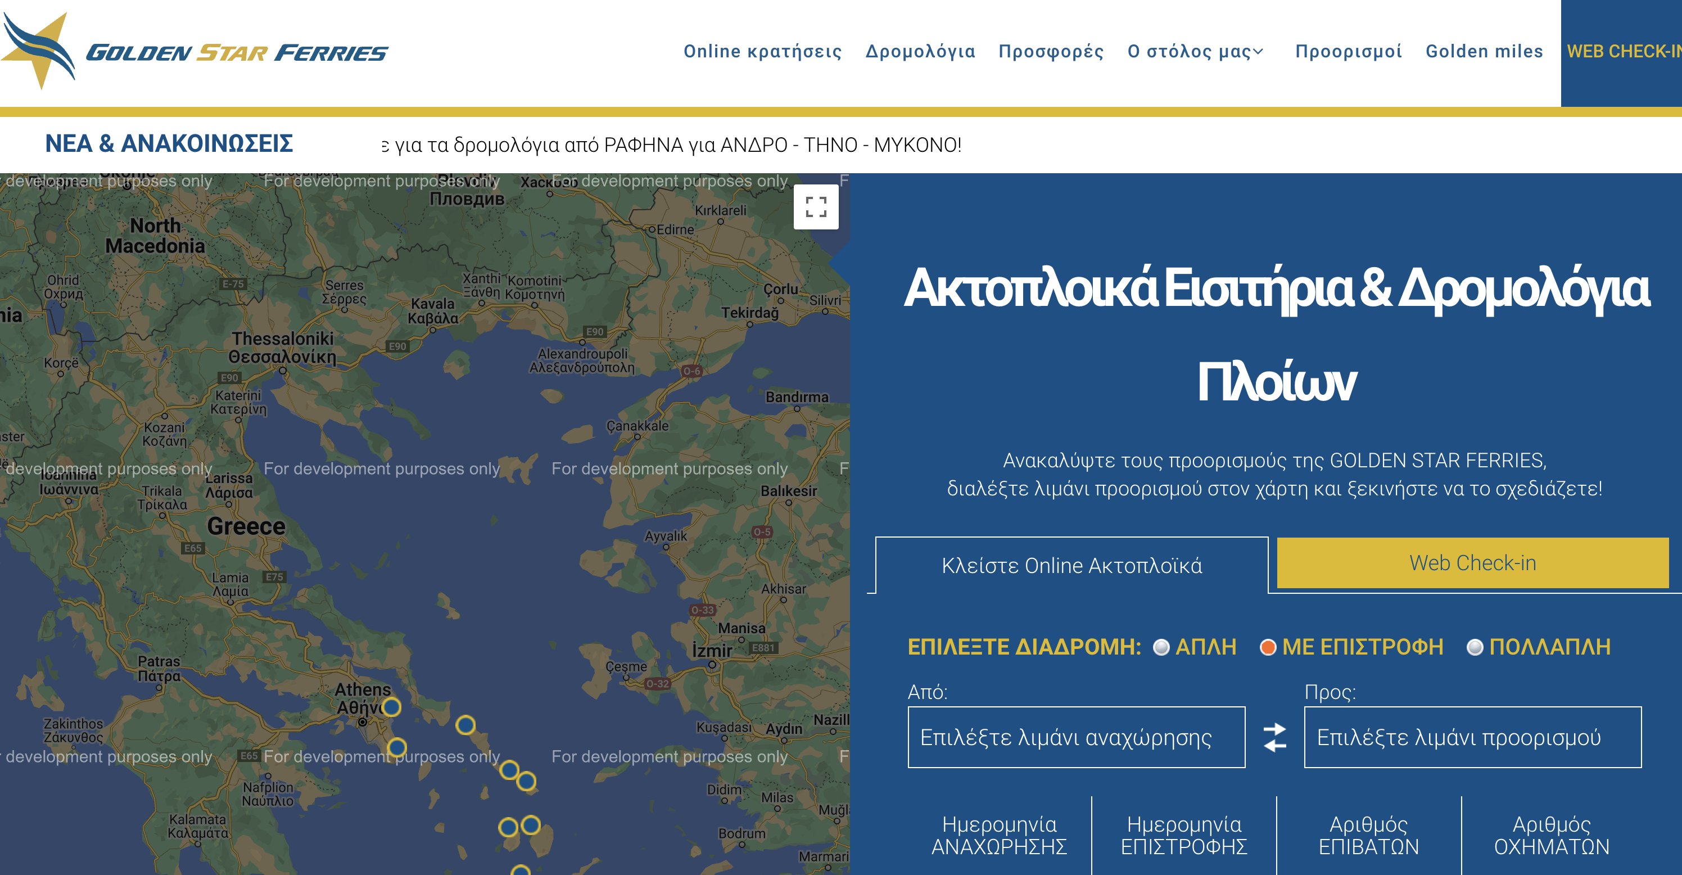
Task: Swap departure and destination ports
Action: coord(1274,737)
